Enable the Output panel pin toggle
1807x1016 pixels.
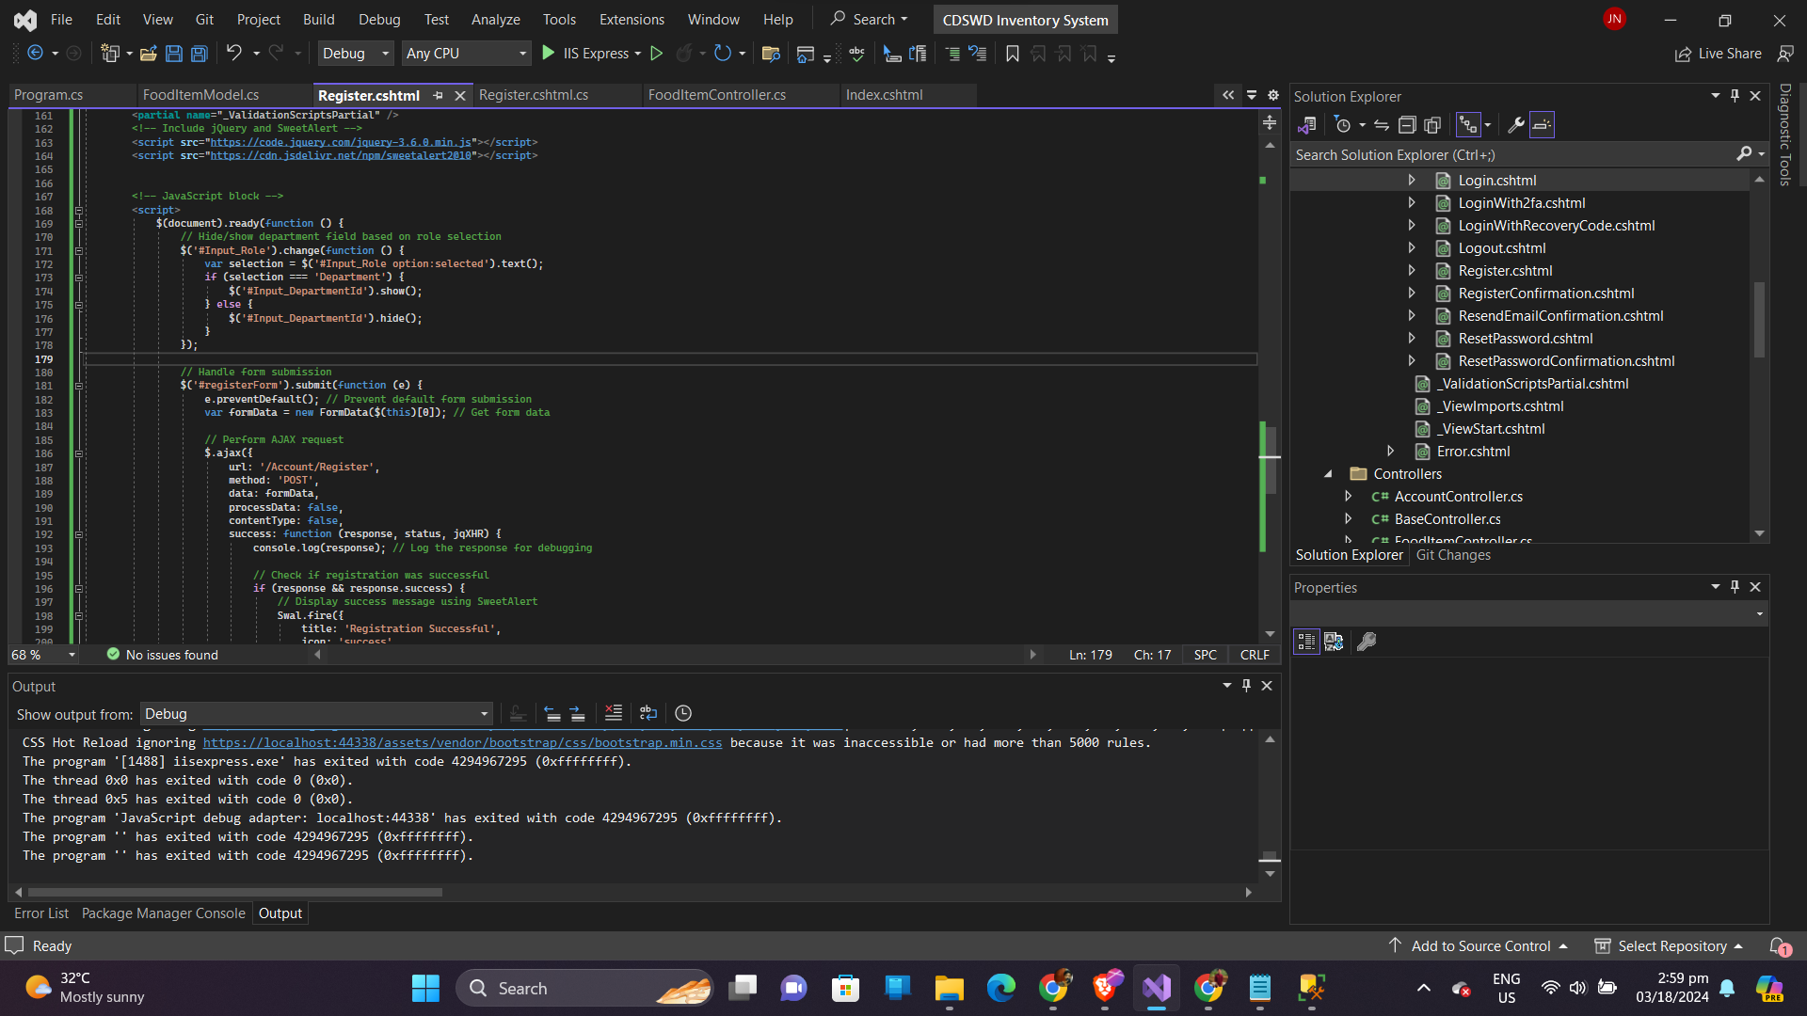[1246, 684]
